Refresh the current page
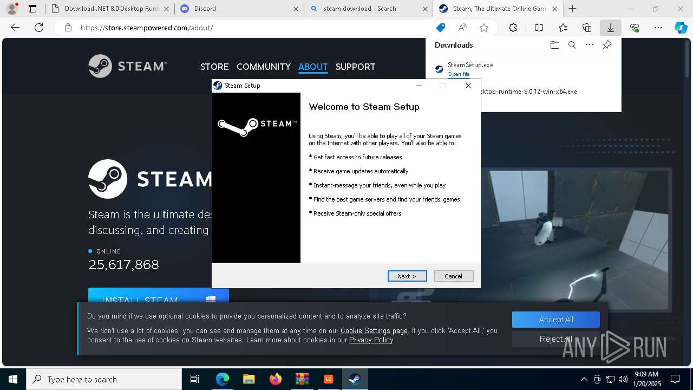The image size is (693, 390). [39, 28]
